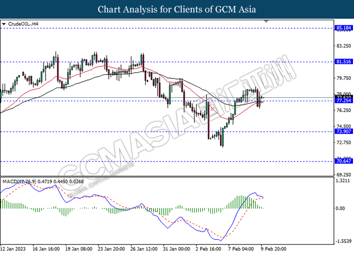
Task: Click the 7 Feb 04:00 time label
Action: coord(241,249)
